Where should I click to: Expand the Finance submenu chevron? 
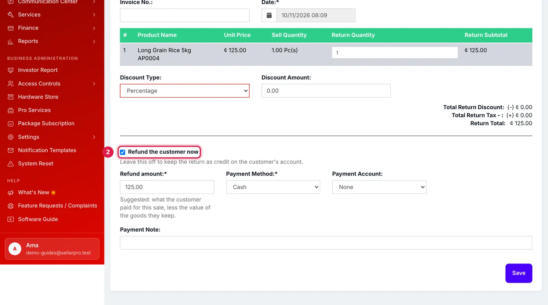click(x=94, y=28)
